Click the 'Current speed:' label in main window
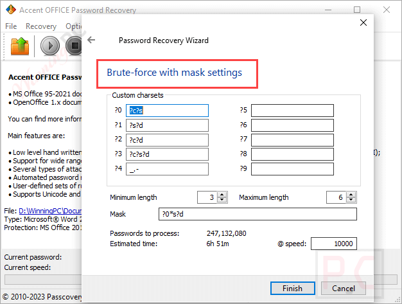Viewport: 402px width, 304px height. tap(28, 267)
